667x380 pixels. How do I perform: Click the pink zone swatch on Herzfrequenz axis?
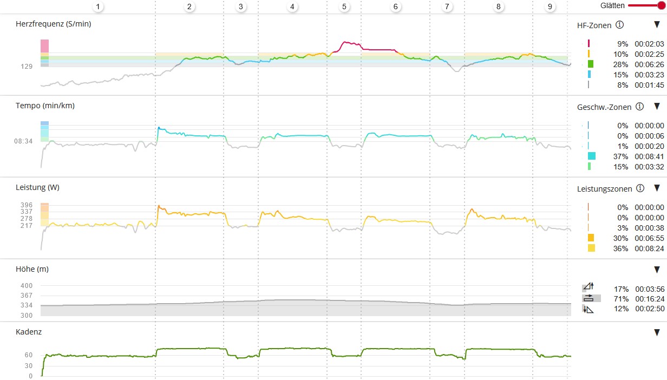pos(44,45)
